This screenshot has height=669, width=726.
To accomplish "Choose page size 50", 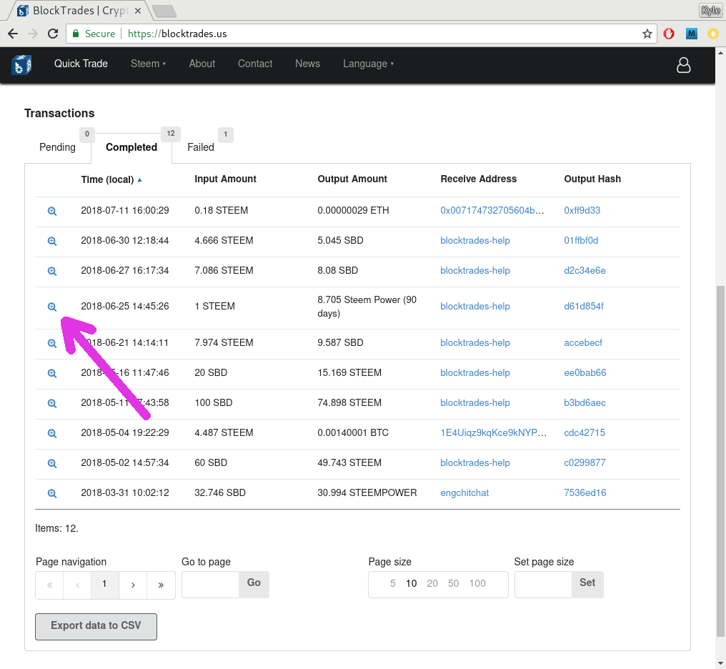I will tap(453, 583).
